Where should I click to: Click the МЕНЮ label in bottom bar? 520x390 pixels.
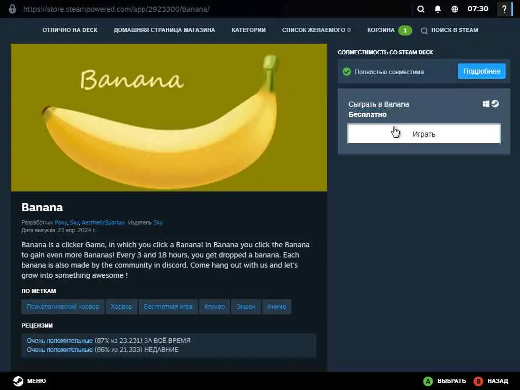[37, 381]
